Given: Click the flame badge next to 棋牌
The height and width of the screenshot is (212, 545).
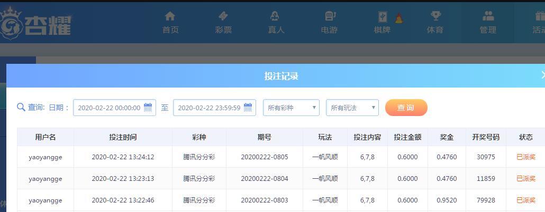Looking at the screenshot, I should click(399, 18).
